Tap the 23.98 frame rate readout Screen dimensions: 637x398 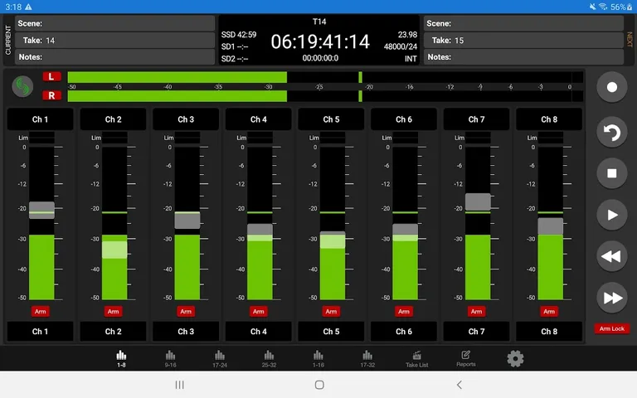coord(407,35)
